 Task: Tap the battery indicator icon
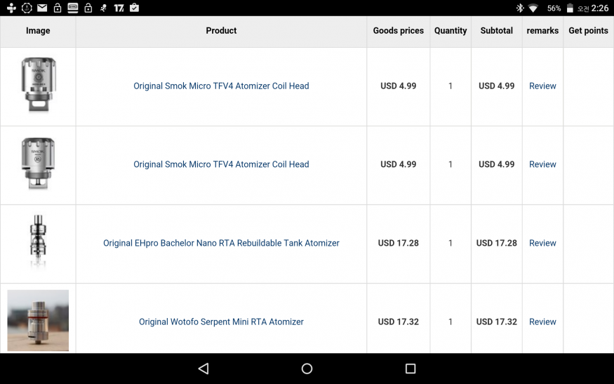click(570, 8)
